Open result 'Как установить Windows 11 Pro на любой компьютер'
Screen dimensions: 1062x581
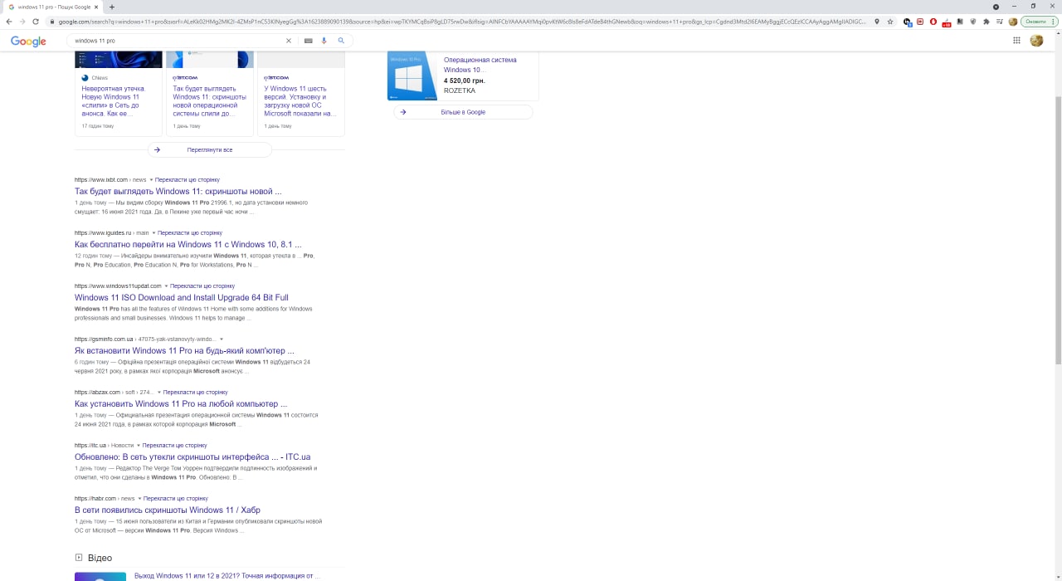pyautogui.click(x=181, y=403)
